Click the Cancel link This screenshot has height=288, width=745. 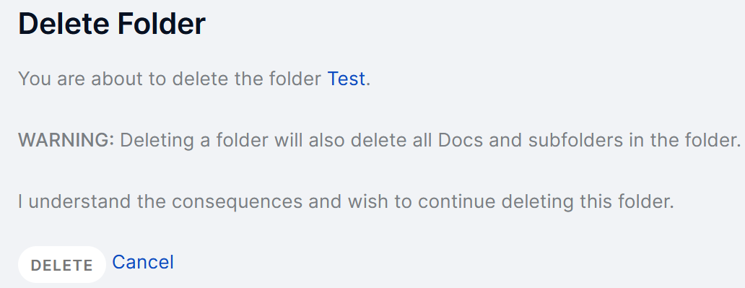point(143,262)
